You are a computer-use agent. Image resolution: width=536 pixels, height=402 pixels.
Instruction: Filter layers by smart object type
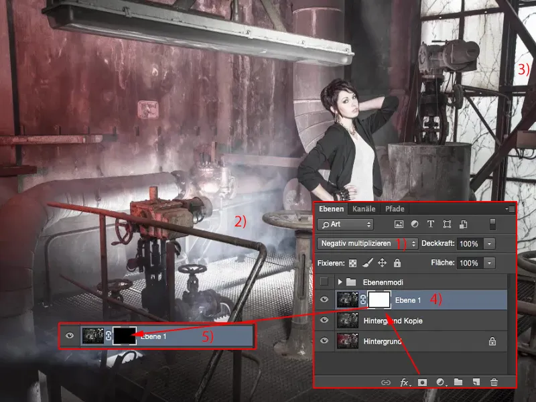click(x=463, y=224)
